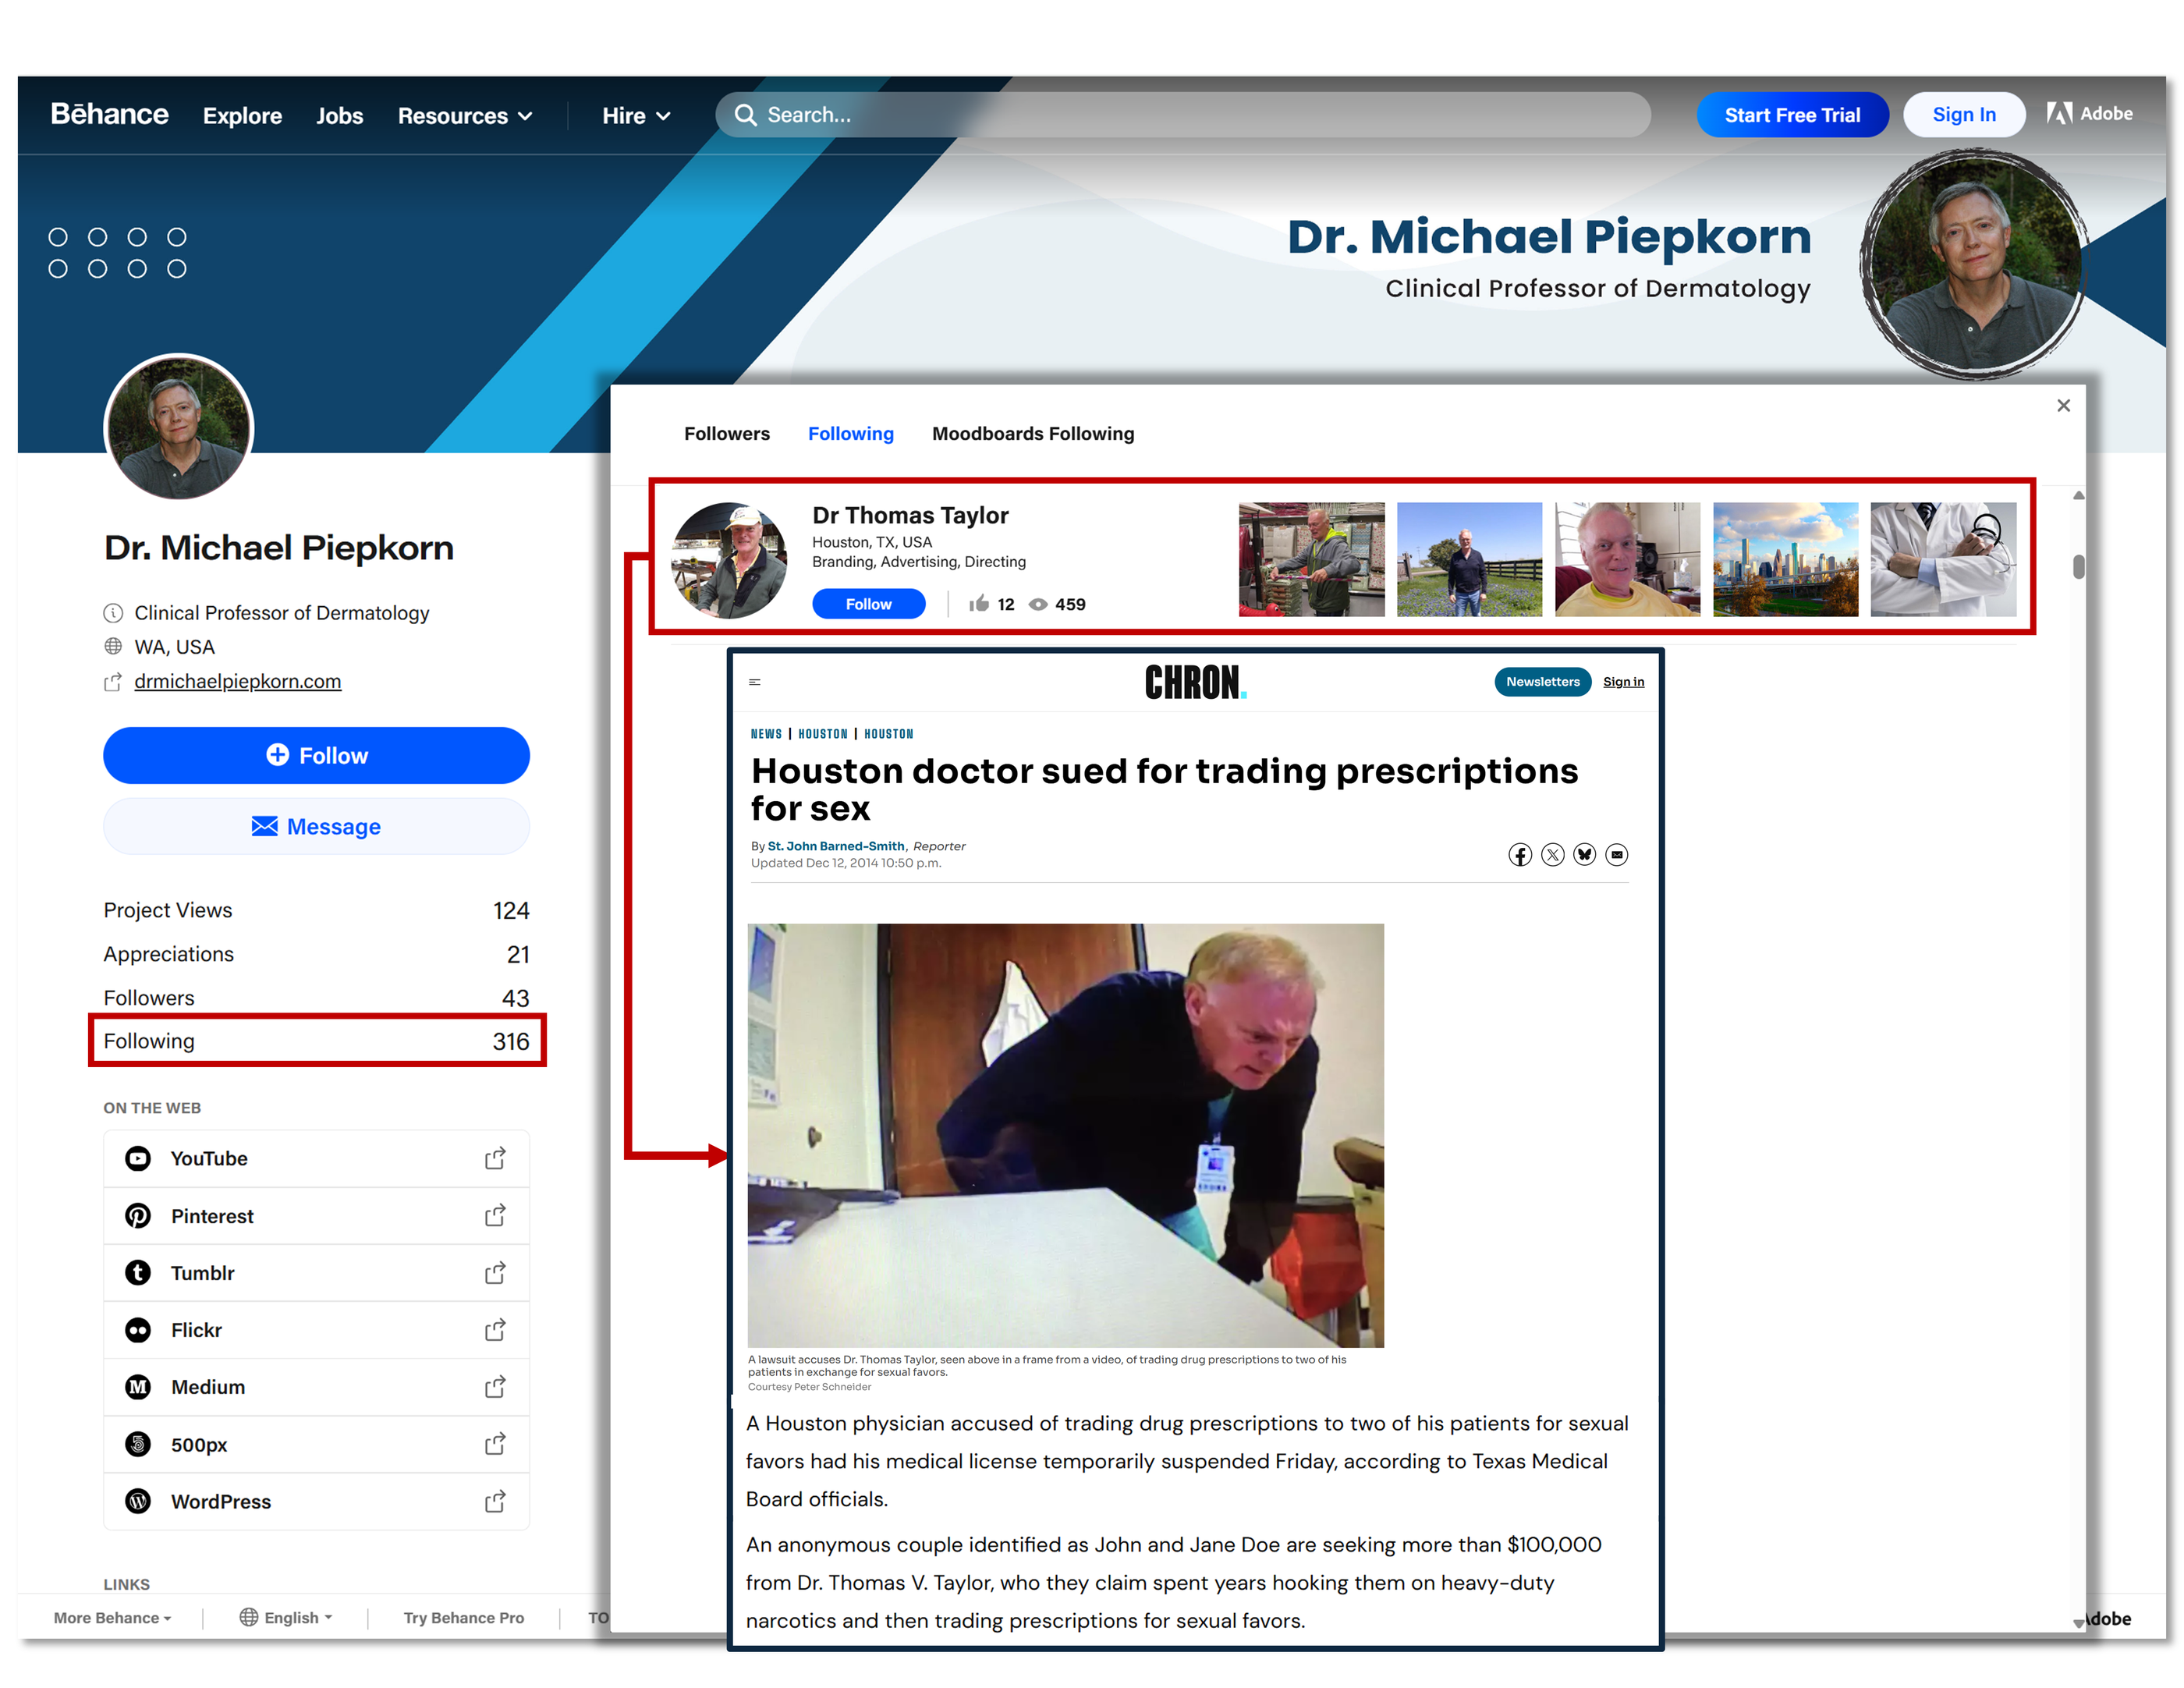2184x1688 pixels.
Task: Click the Flickr logo icon
Action: (138, 1329)
